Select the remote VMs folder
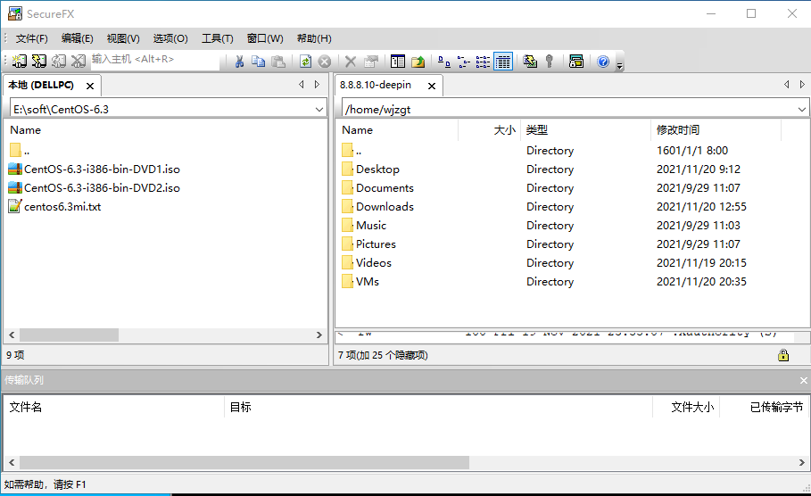Viewport: 811px width, 496px height. click(360, 281)
